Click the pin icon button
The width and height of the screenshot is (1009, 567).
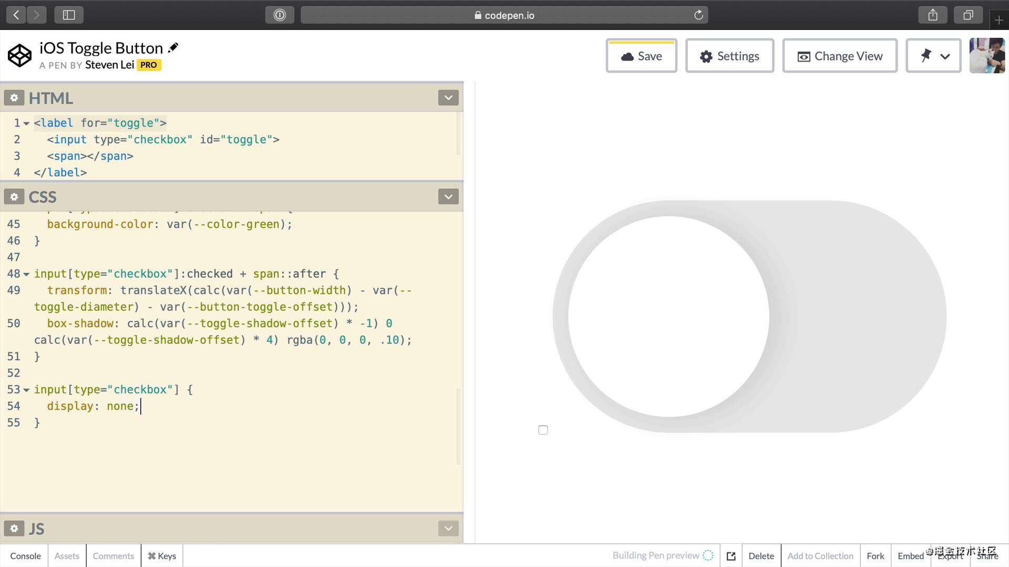[x=926, y=56]
